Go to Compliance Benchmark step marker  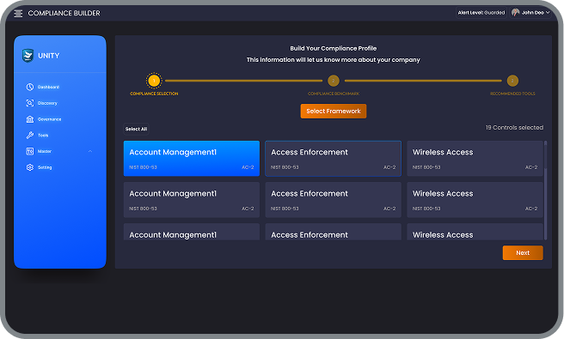pyautogui.click(x=334, y=81)
